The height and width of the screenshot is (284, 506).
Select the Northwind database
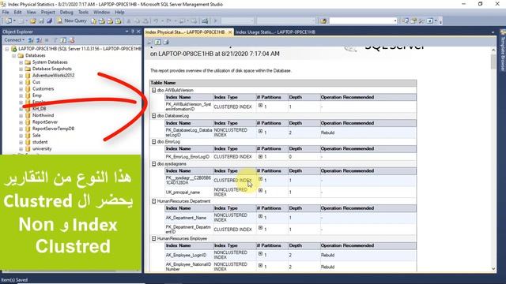pos(43,115)
